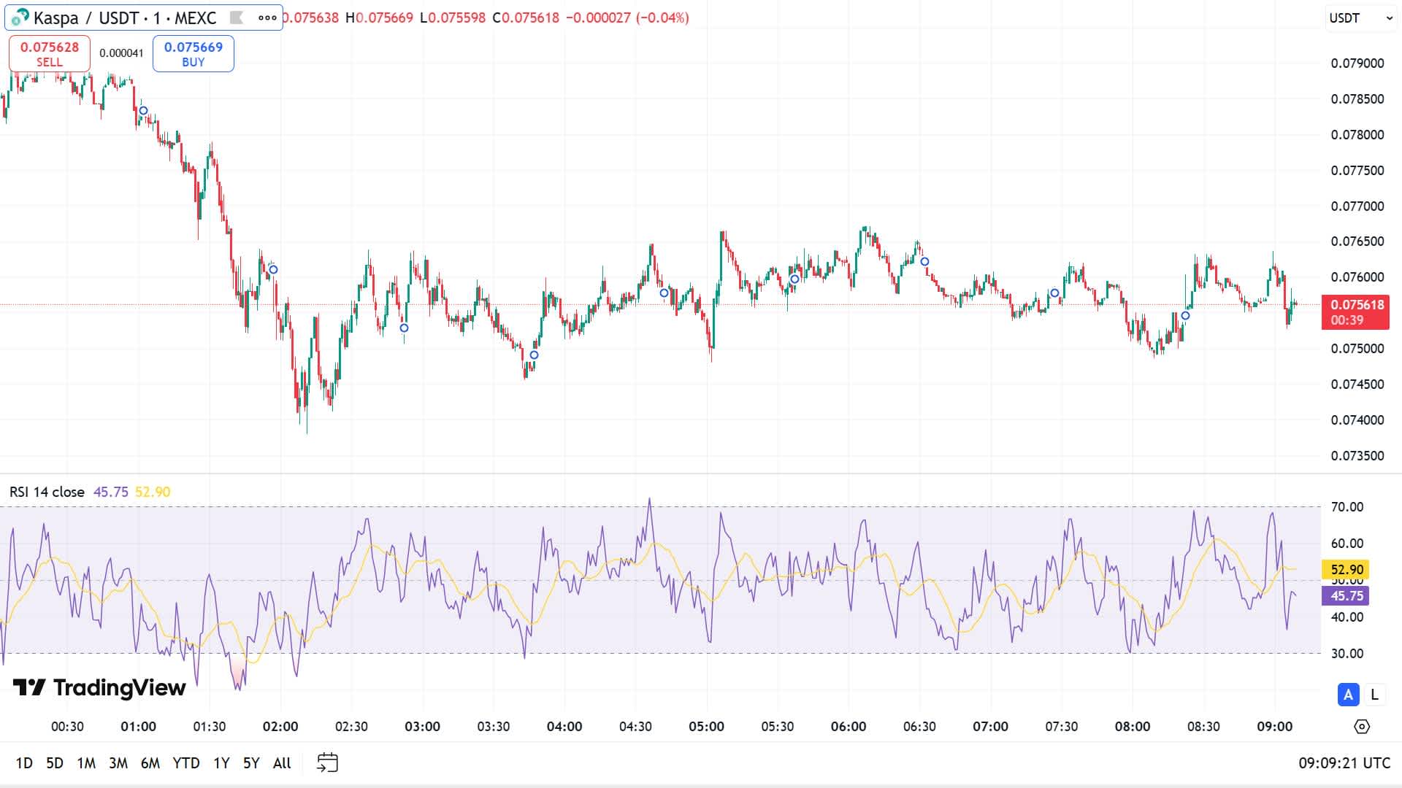Click the BUY button showing 0.075669

tap(193, 52)
